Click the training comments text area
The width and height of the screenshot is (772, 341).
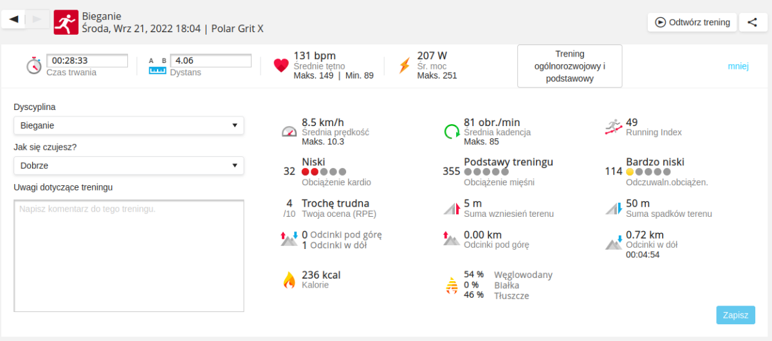(x=129, y=255)
